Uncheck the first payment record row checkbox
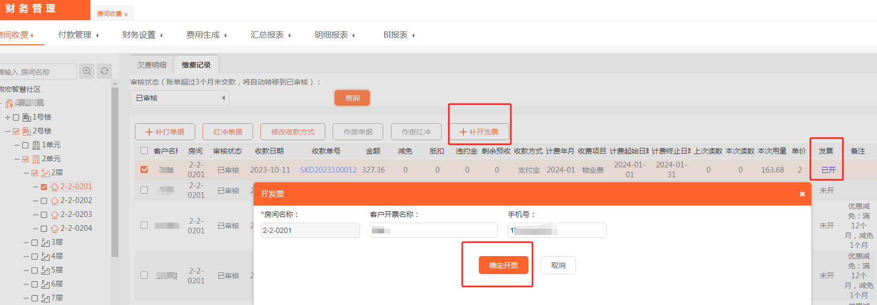 click(144, 170)
